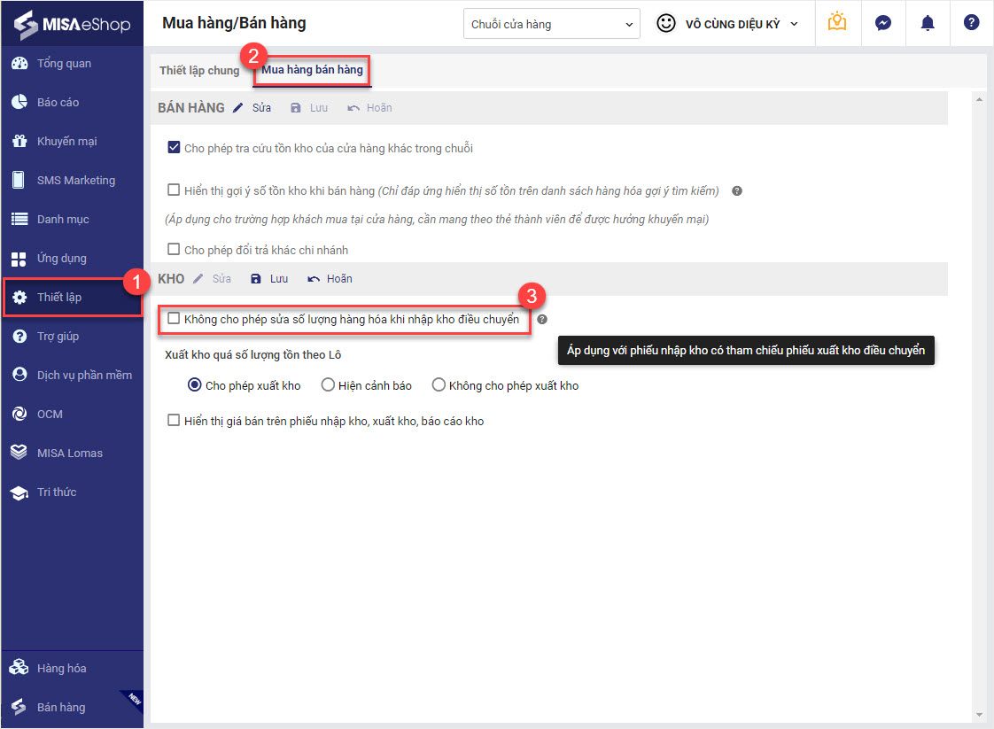Switch to Mua hàng bán hàng tab
Image resolution: width=994 pixels, height=729 pixels.
click(312, 70)
